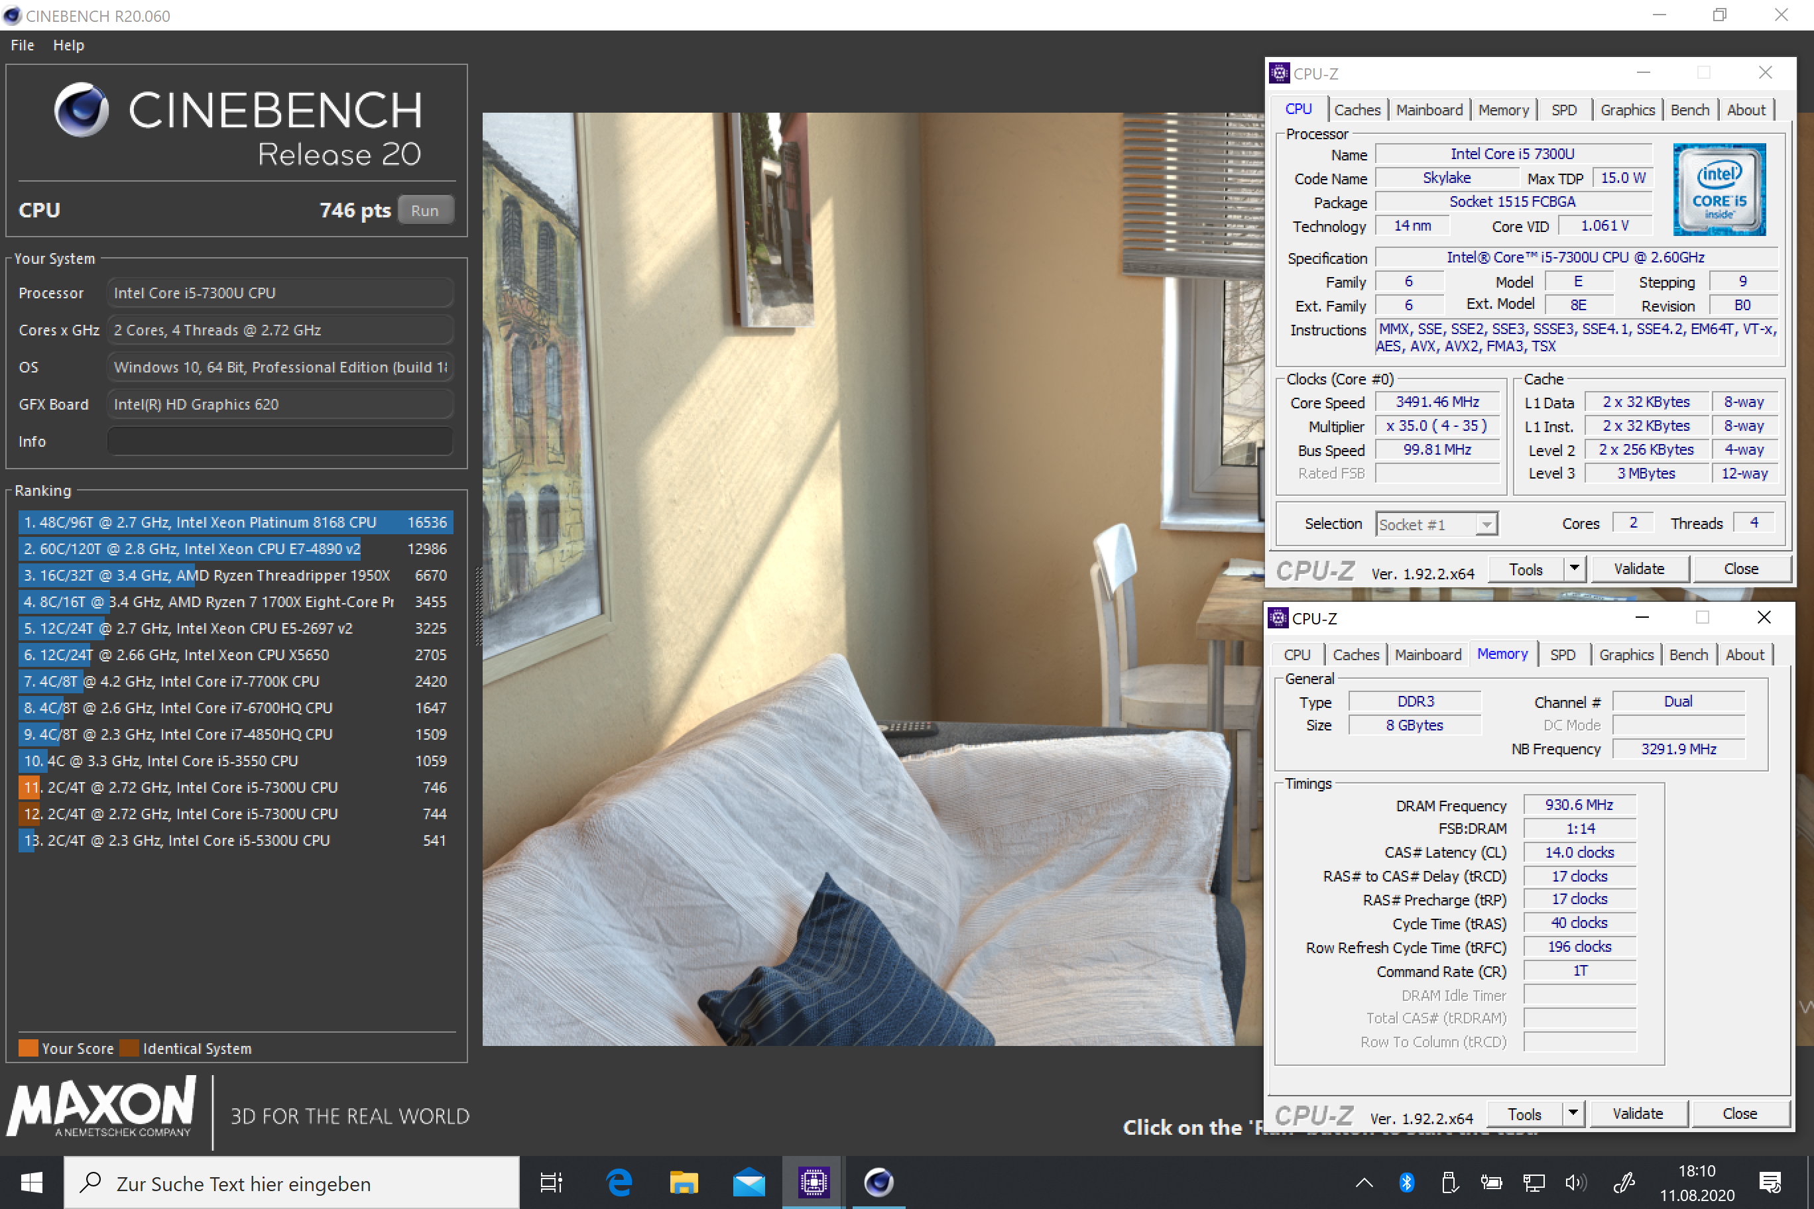Switch to Memory tab in upper CPU-Z
The image size is (1814, 1209).
pos(1503,110)
